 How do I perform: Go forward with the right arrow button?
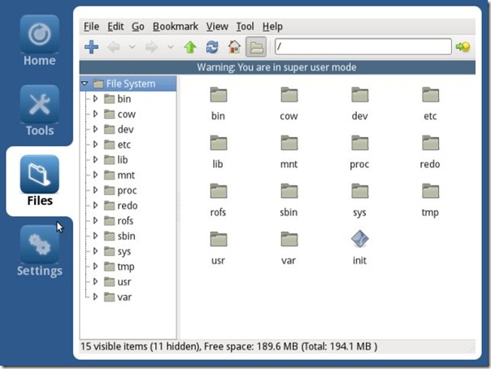(x=151, y=47)
